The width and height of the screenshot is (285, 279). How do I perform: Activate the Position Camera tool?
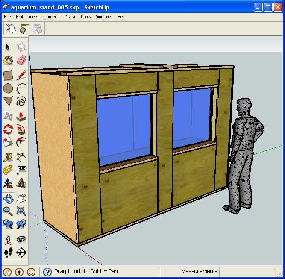(8, 239)
